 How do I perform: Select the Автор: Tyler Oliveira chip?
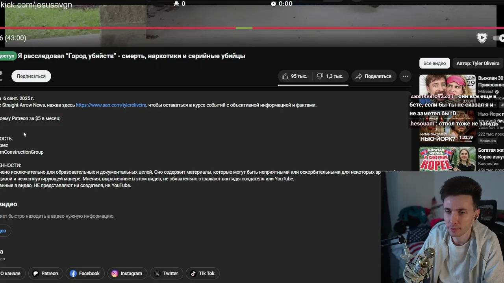click(x=478, y=63)
